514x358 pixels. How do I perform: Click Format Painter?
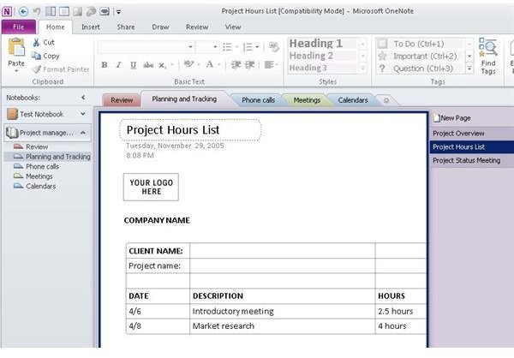61,69
